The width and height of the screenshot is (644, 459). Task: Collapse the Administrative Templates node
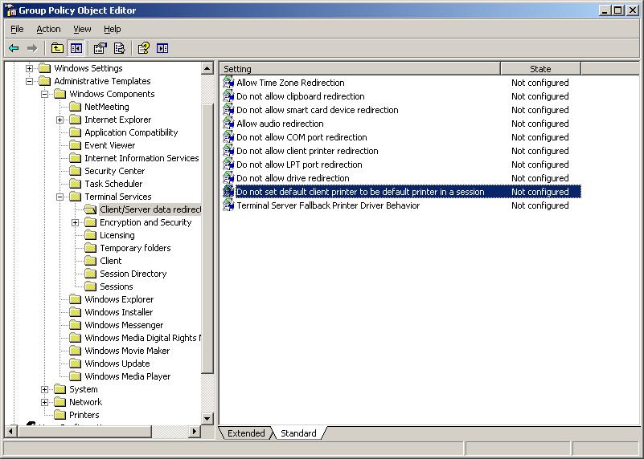coord(29,81)
